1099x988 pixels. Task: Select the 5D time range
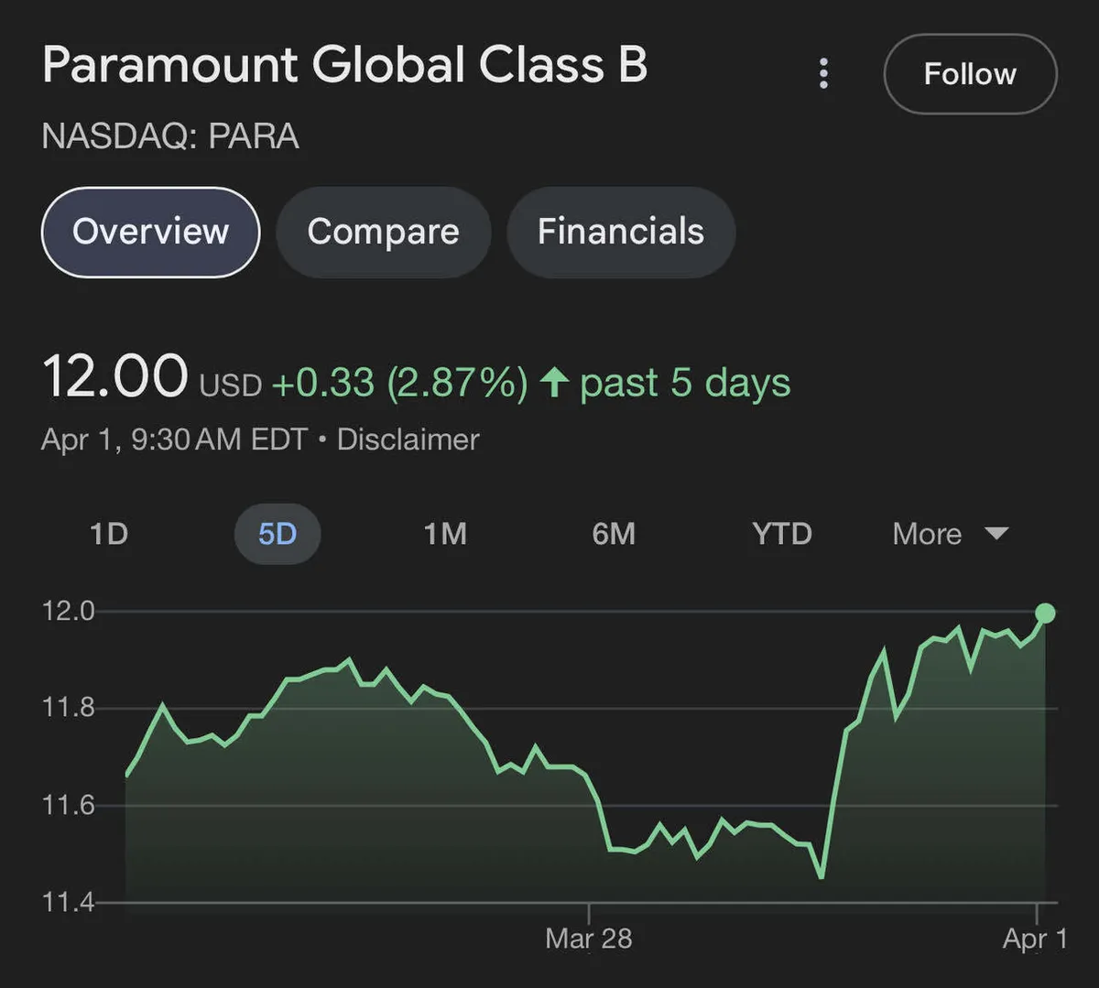[x=277, y=534]
